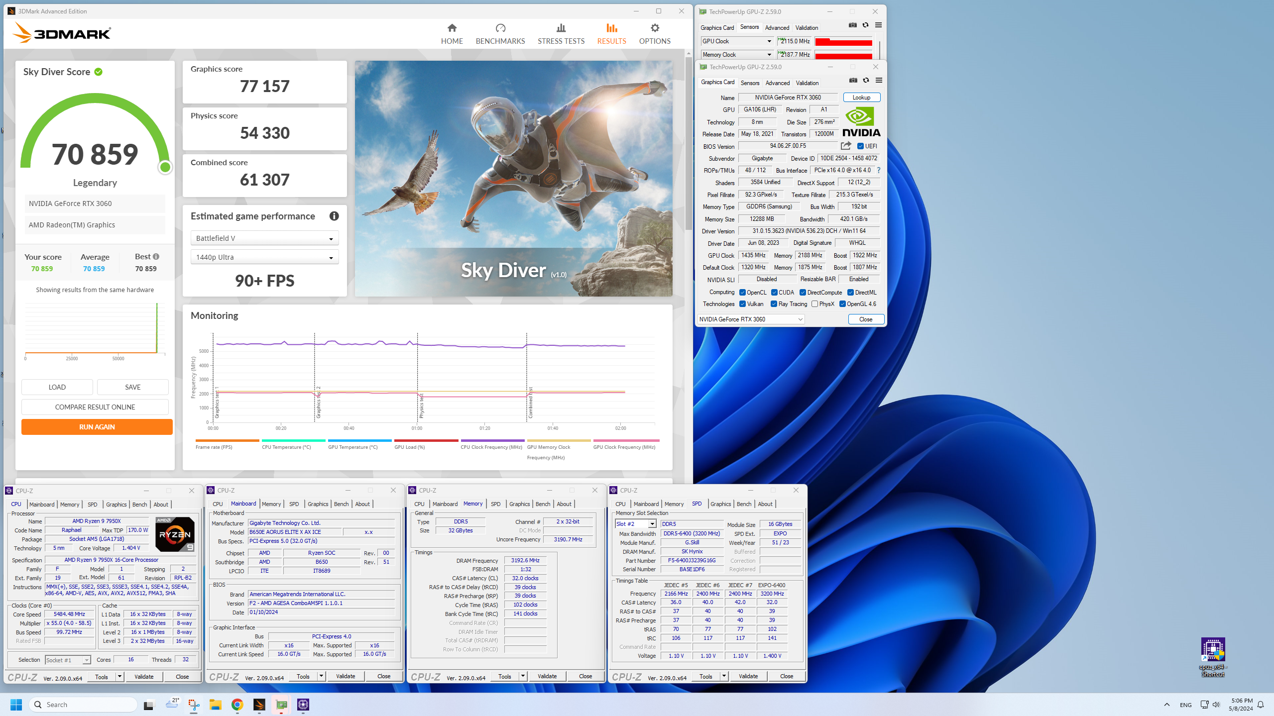
Task: Click the Lookup button in GPU-Z
Action: [x=861, y=98]
